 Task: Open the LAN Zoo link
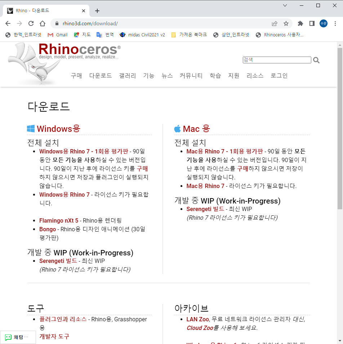(198, 319)
